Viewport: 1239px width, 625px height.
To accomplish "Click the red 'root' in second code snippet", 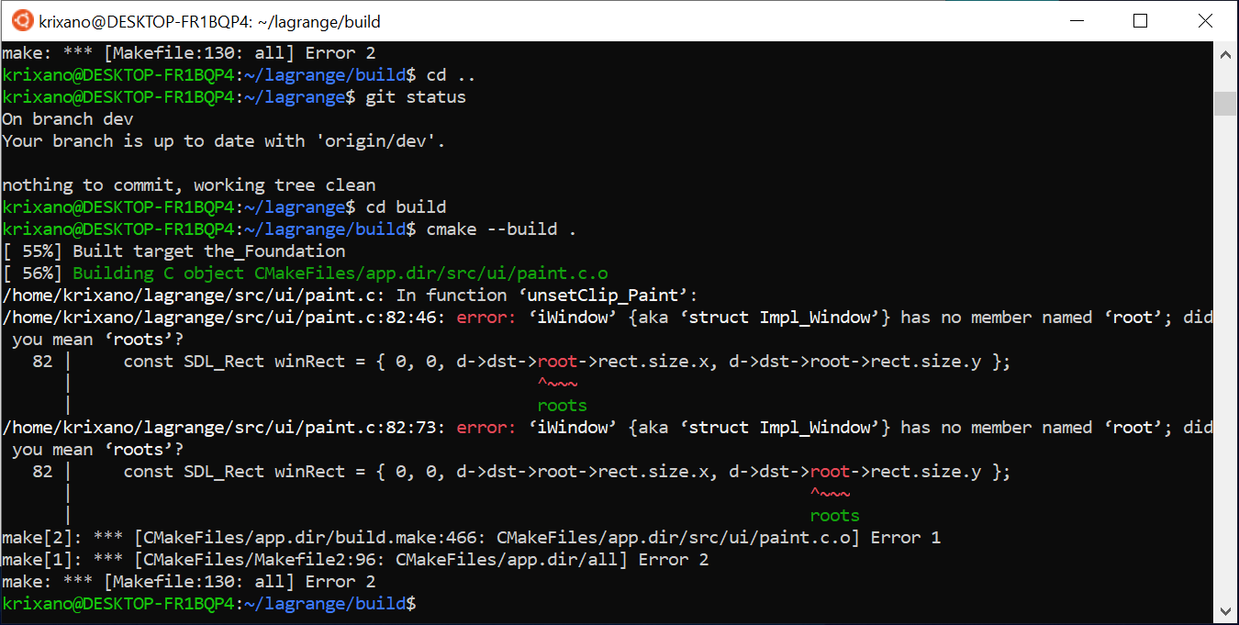I will coord(831,472).
